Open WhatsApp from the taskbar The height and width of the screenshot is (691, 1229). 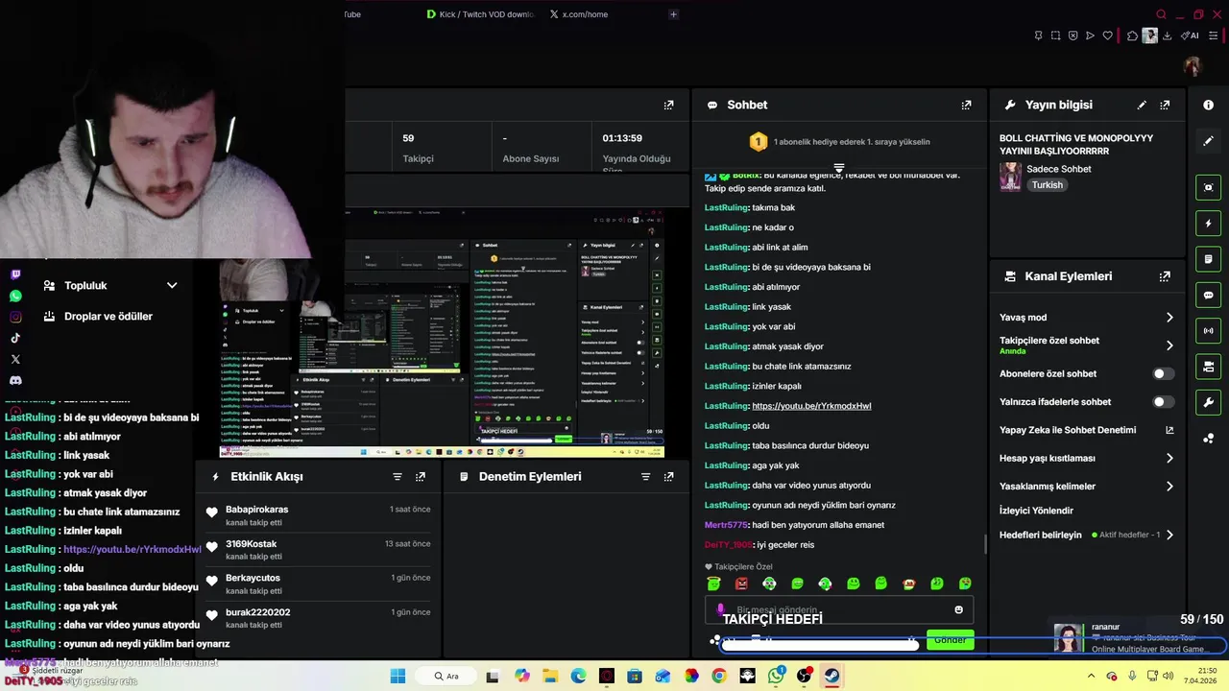pyautogui.click(x=776, y=676)
